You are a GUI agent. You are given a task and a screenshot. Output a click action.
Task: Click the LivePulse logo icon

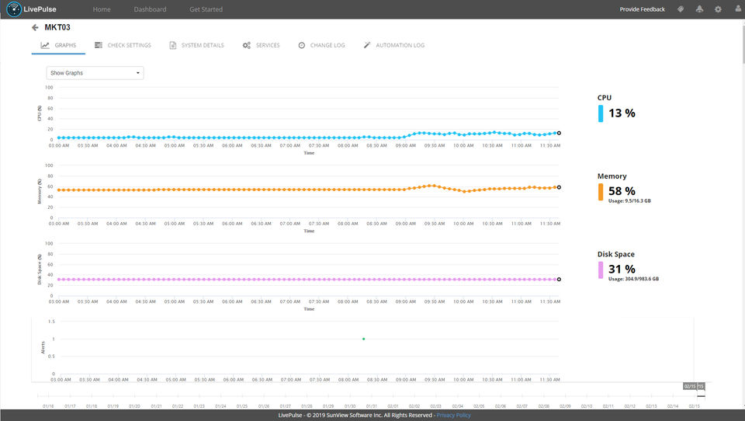pyautogui.click(x=14, y=9)
